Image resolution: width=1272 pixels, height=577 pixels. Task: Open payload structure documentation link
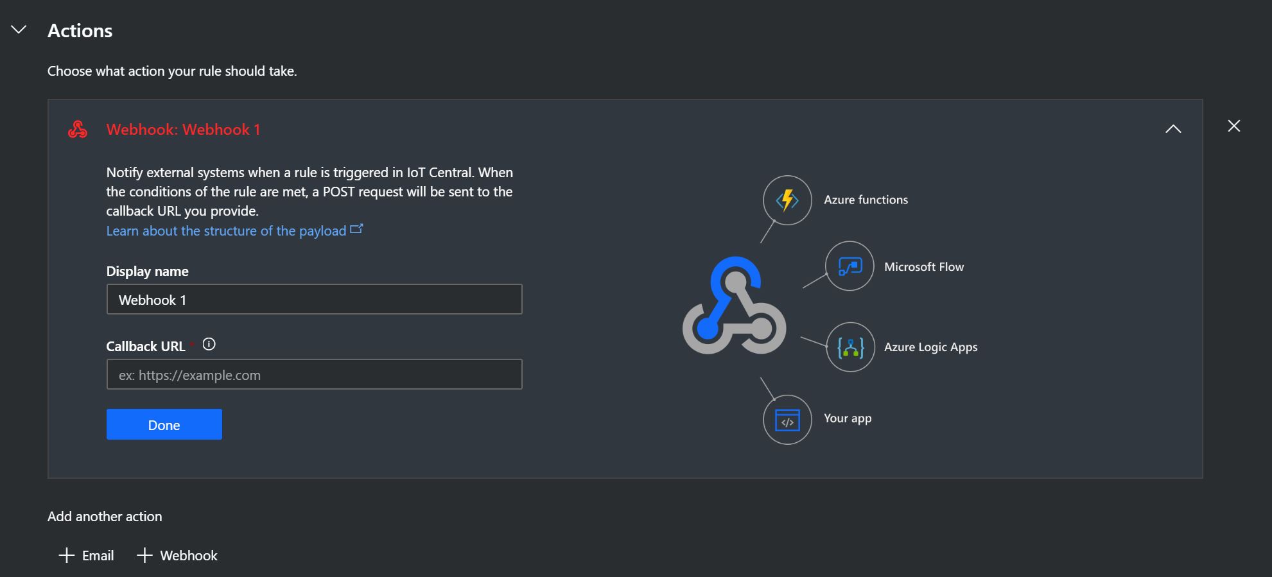click(226, 231)
